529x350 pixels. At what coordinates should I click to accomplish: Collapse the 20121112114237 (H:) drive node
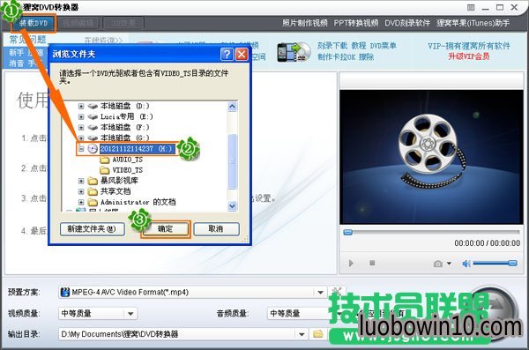(81, 149)
